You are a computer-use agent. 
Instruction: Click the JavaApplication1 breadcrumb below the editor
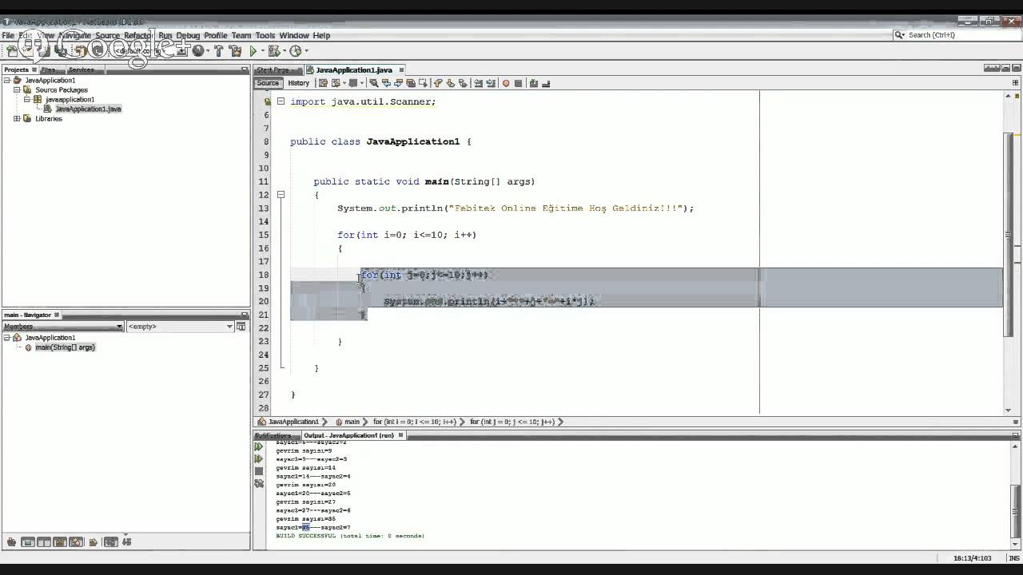click(293, 422)
